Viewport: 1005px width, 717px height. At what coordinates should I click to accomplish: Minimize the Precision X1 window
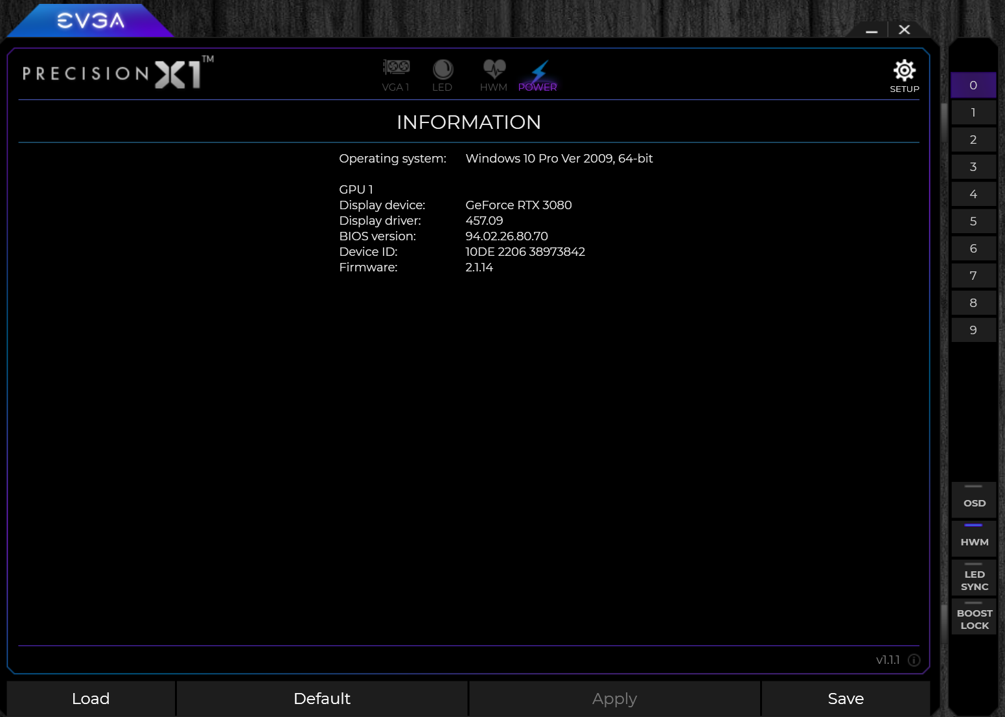(872, 30)
